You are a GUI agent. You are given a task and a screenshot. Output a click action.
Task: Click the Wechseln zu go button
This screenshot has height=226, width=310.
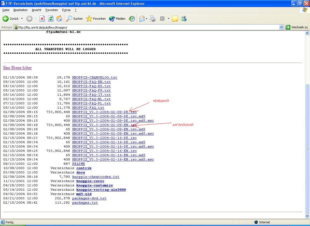[297, 27]
